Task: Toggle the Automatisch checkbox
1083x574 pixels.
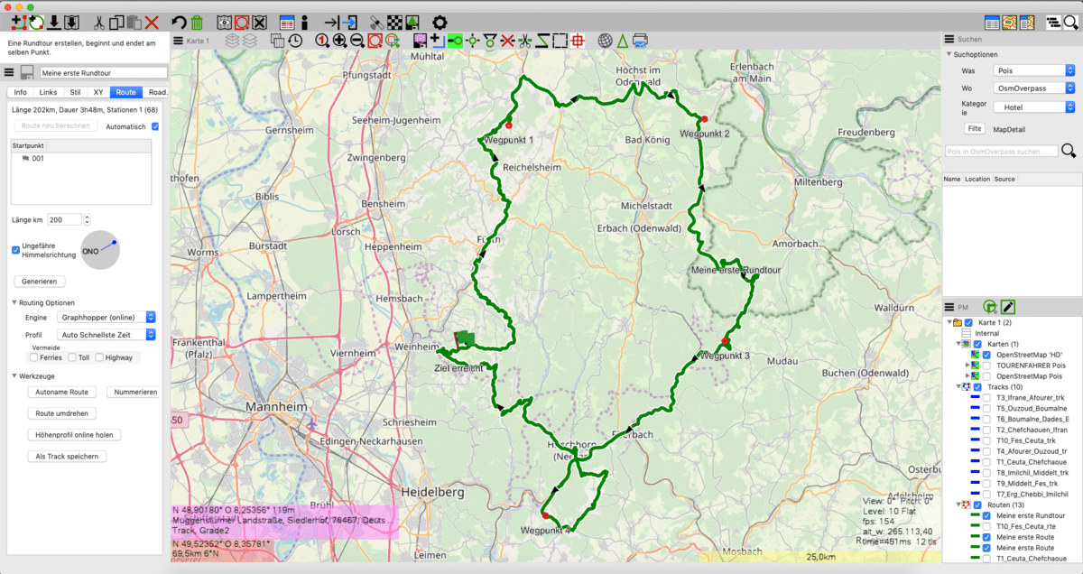Action: [x=155, y=126]
